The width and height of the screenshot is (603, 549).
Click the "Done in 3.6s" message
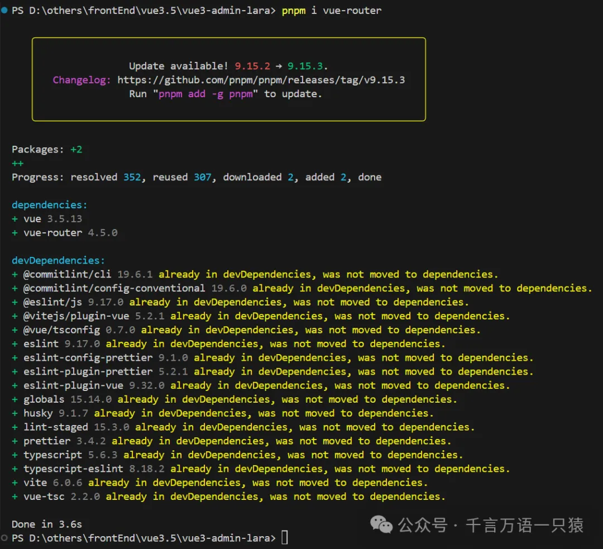click(x=47, y=524)
